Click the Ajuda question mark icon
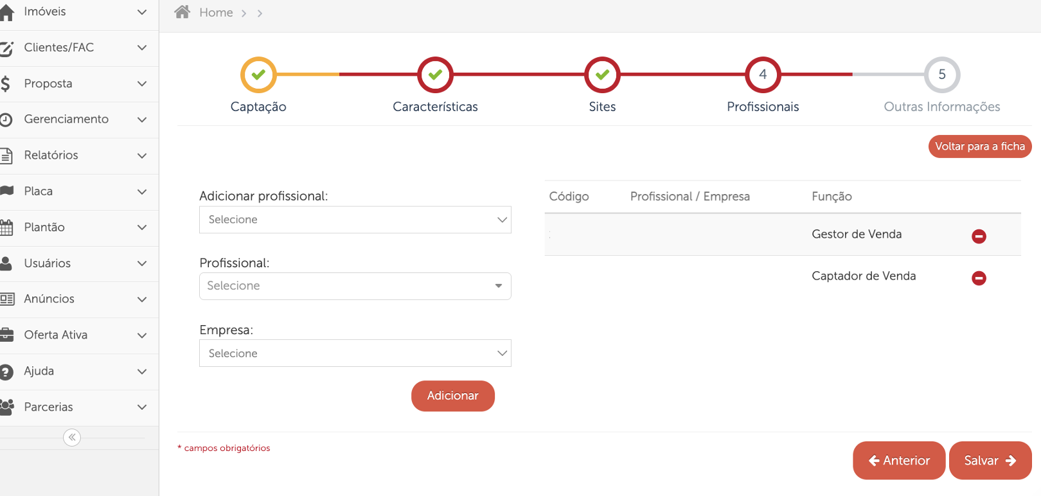1041x496 pixels. pos(7,371)
